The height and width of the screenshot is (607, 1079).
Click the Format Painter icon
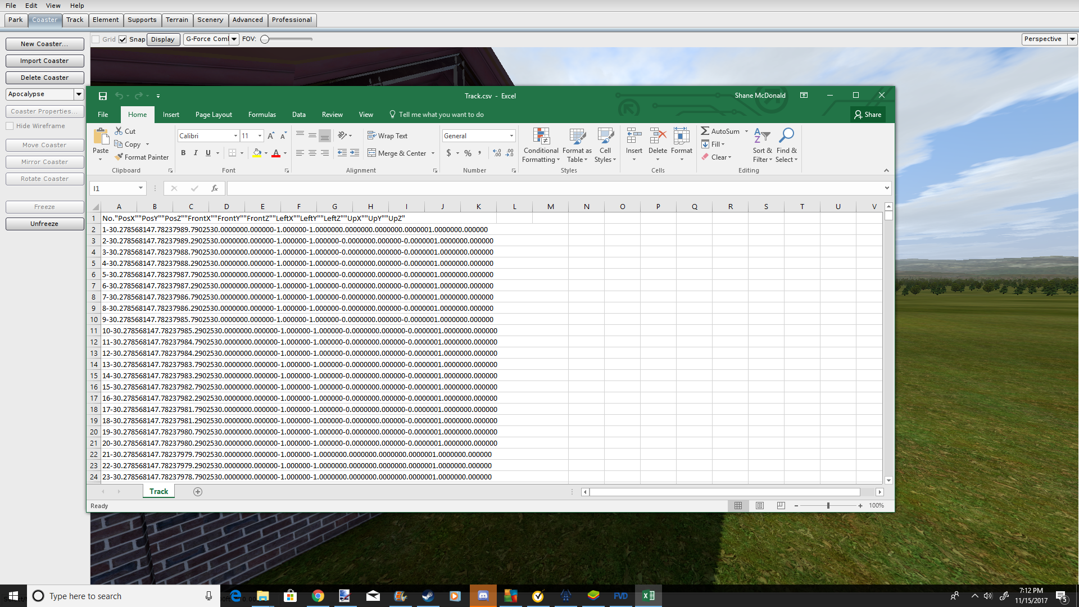(119, 157)
